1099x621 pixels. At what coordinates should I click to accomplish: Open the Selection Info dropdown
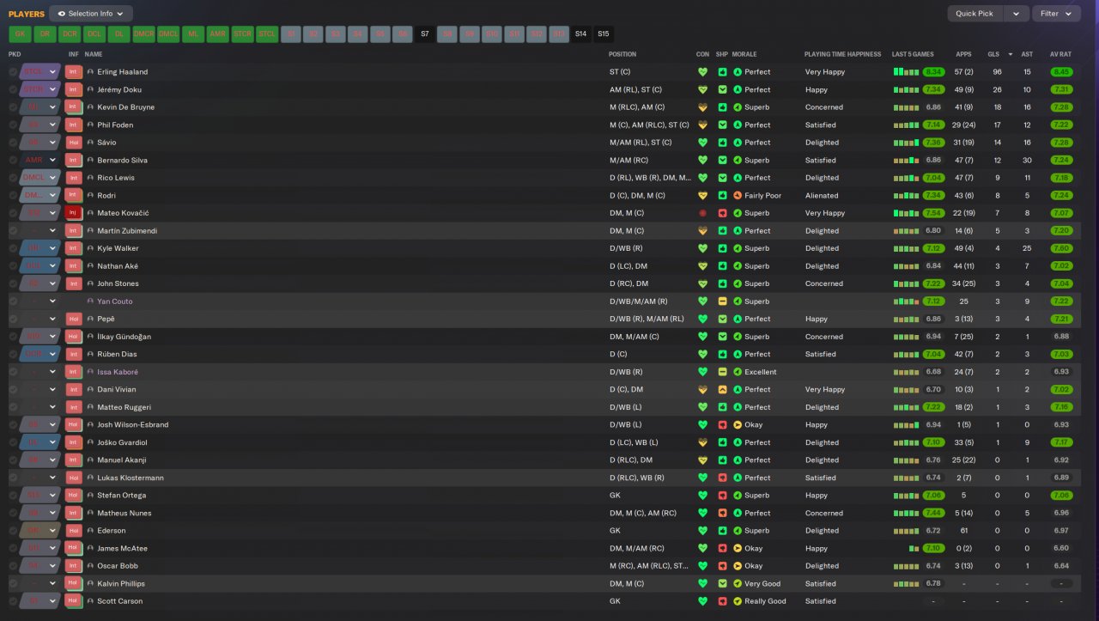91,14
